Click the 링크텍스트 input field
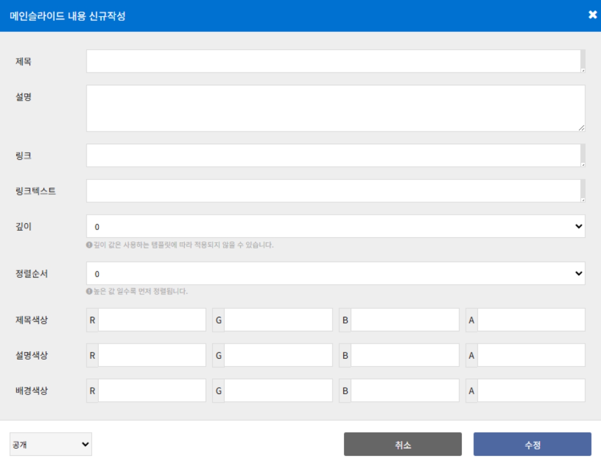Screen dimensions: 601x464 (336, 191)
